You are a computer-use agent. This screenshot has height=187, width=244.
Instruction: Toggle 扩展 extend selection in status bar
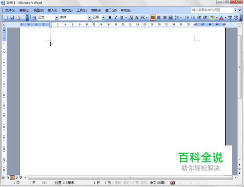pos(135,183)
